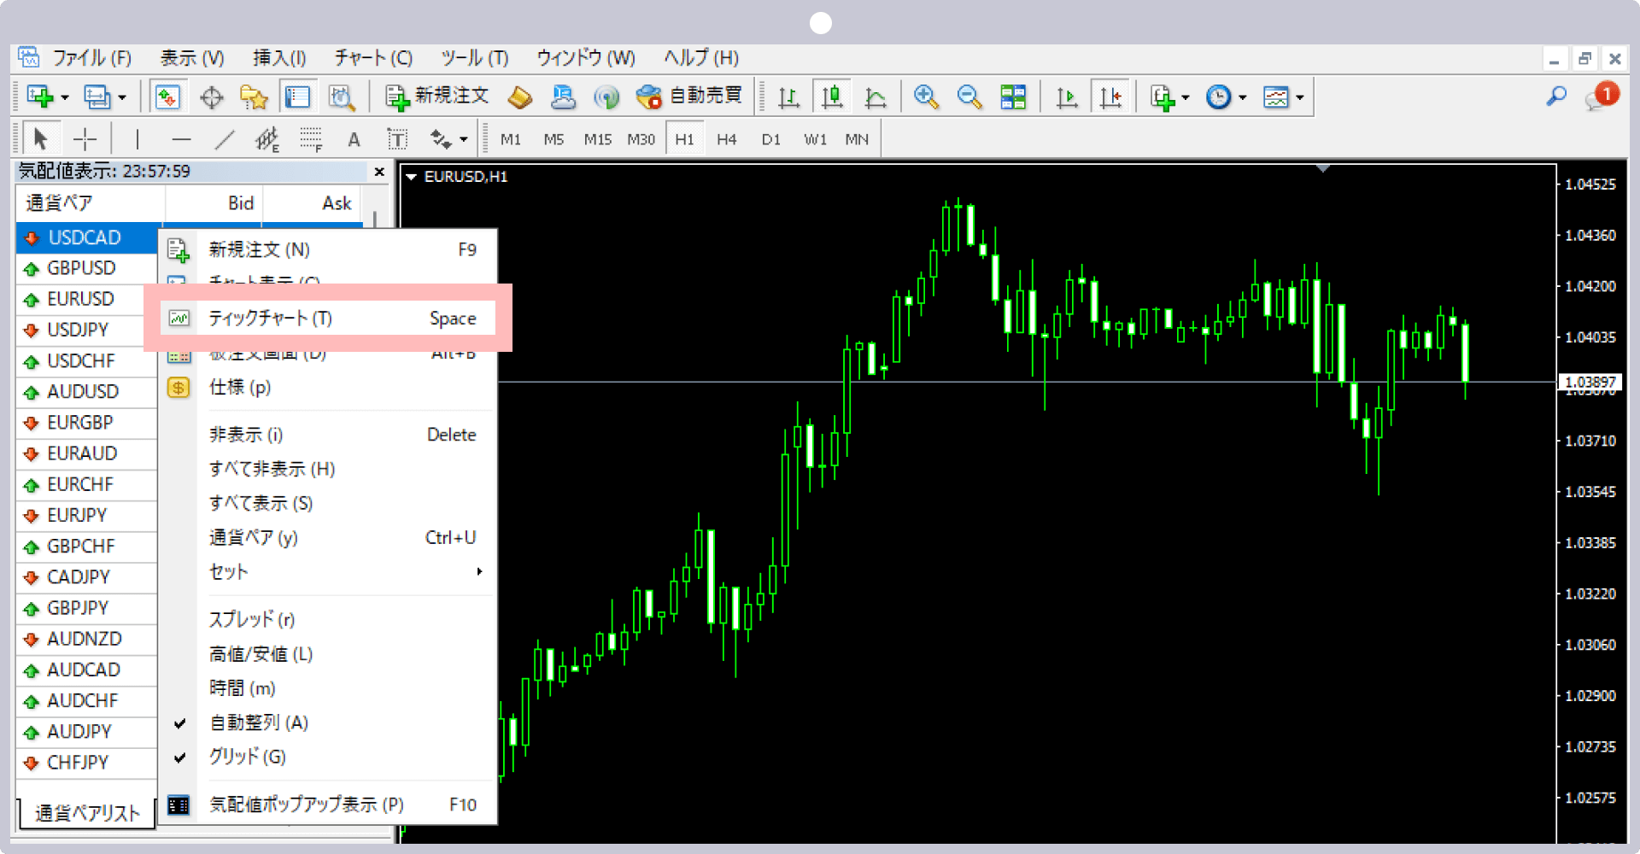Open the ファイル (F) menu
This screenshot has width=1640, height=854.
coord(91,58)
